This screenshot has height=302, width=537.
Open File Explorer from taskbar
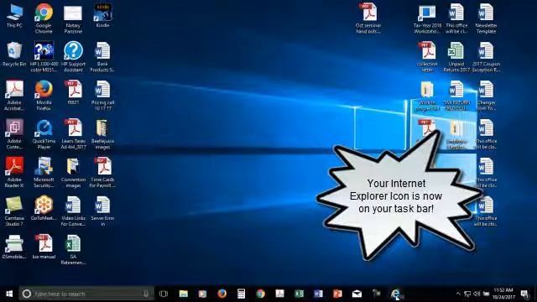coord(183,294)
